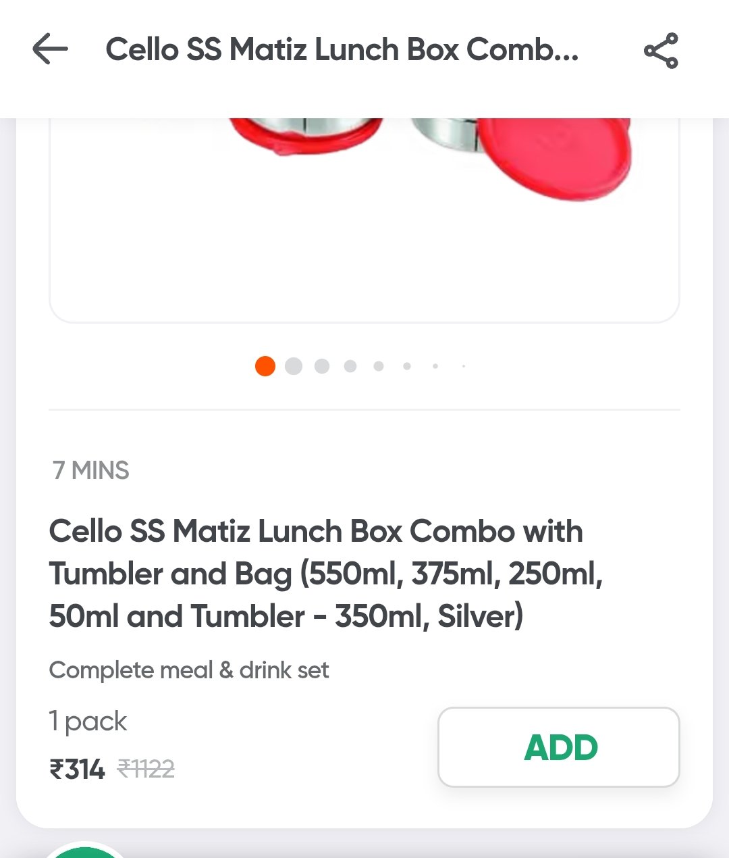Select the fifth carousel indicator dot

tap(379, 366)
